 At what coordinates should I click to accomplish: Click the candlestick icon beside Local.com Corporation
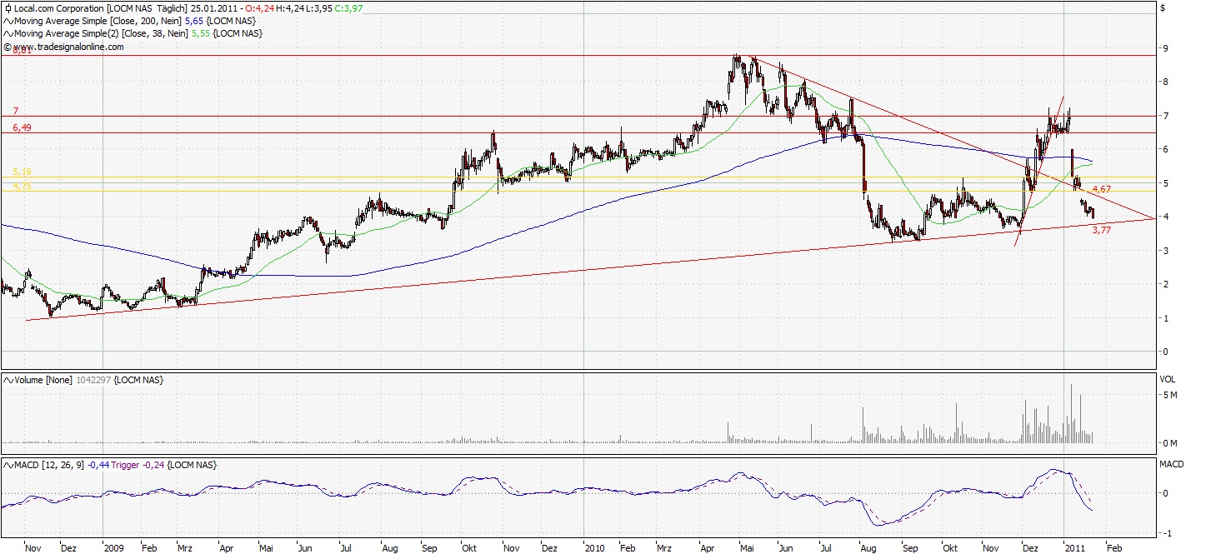point(8,7)
